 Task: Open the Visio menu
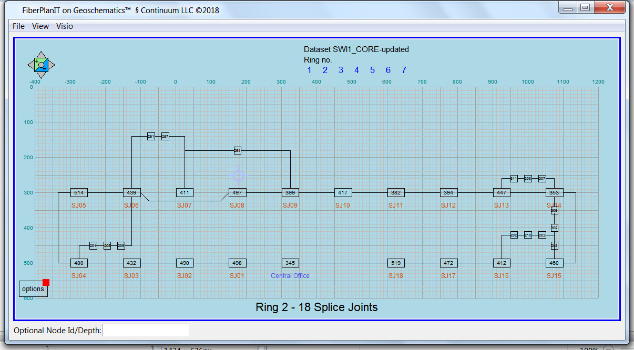point(65,26)
